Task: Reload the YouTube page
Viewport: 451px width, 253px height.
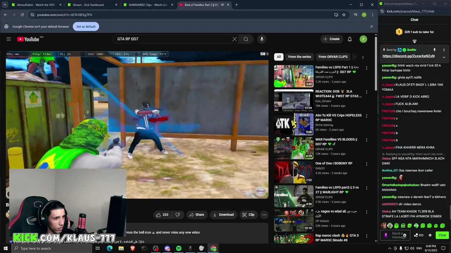Action: [x=22, y=15]
